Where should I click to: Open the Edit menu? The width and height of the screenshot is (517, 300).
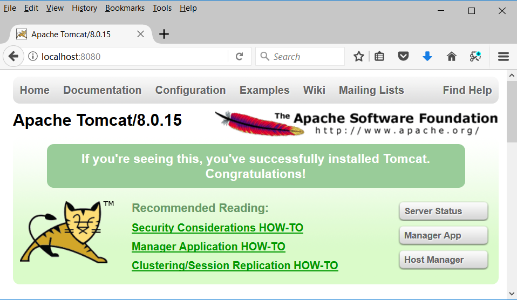pos(31,8)
